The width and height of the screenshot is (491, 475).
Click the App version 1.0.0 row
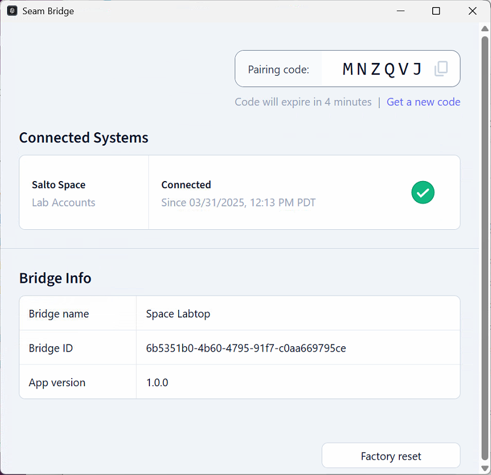point(157,382)
